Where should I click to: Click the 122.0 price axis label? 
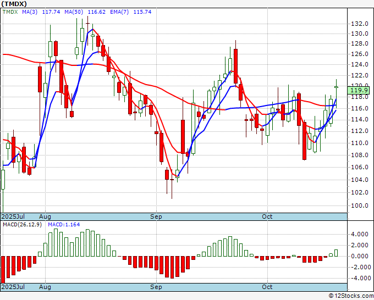(x=360, y=75)
